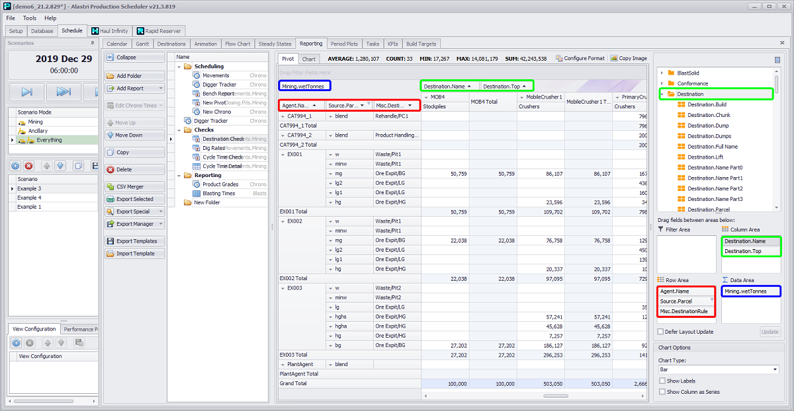
Task: Click the red delete scenario icon
Action: coord(30,166)
